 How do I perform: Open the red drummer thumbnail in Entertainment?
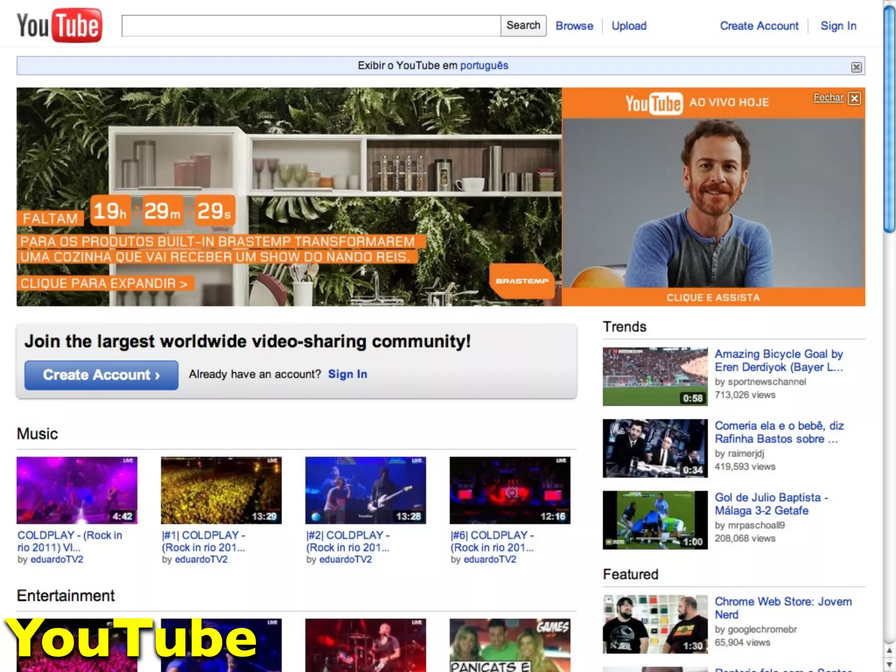[366, 645]
